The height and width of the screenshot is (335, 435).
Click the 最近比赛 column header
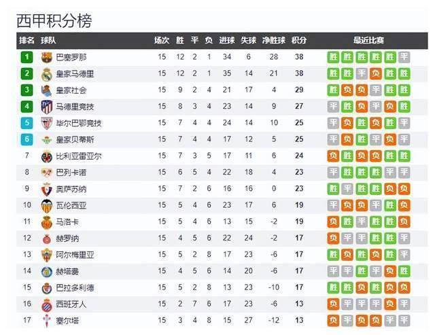[x=368, y=40]
